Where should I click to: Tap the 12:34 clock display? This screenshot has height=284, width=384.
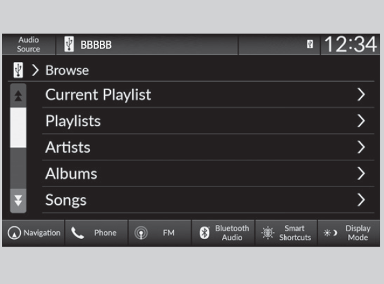pyautogui.click(x=350, y=45)
